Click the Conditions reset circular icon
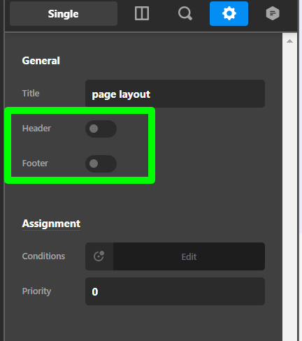Viewport: 302px width, 341px height. coord(99,256)
